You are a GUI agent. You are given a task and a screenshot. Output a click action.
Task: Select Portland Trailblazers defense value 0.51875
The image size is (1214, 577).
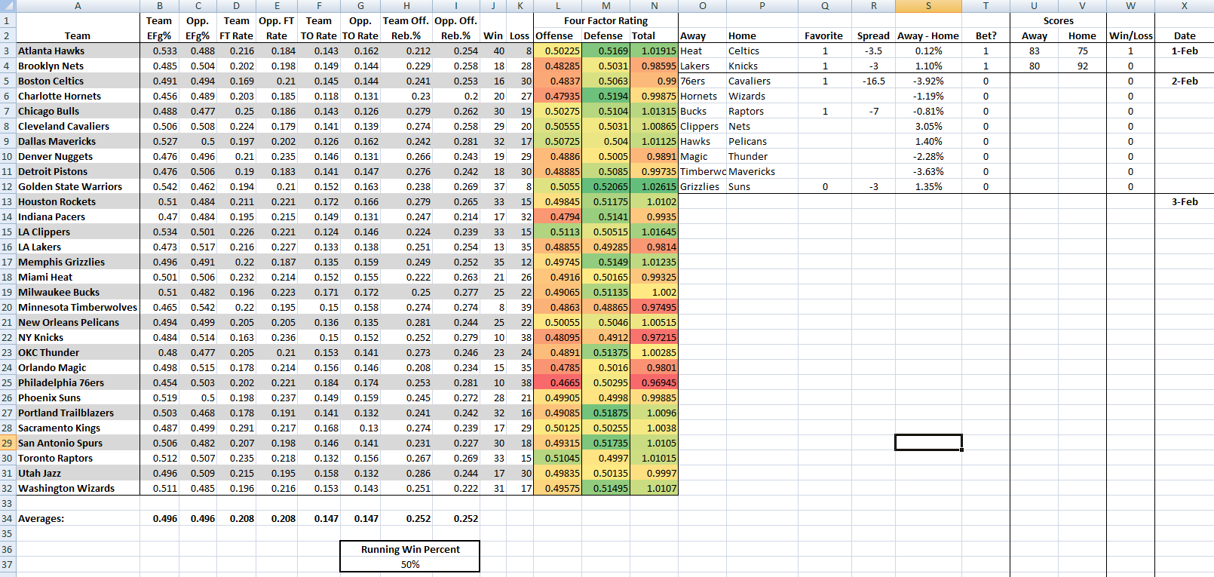click(605, 413)
